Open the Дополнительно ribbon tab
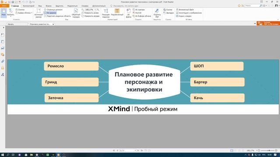 pos(99,6)
